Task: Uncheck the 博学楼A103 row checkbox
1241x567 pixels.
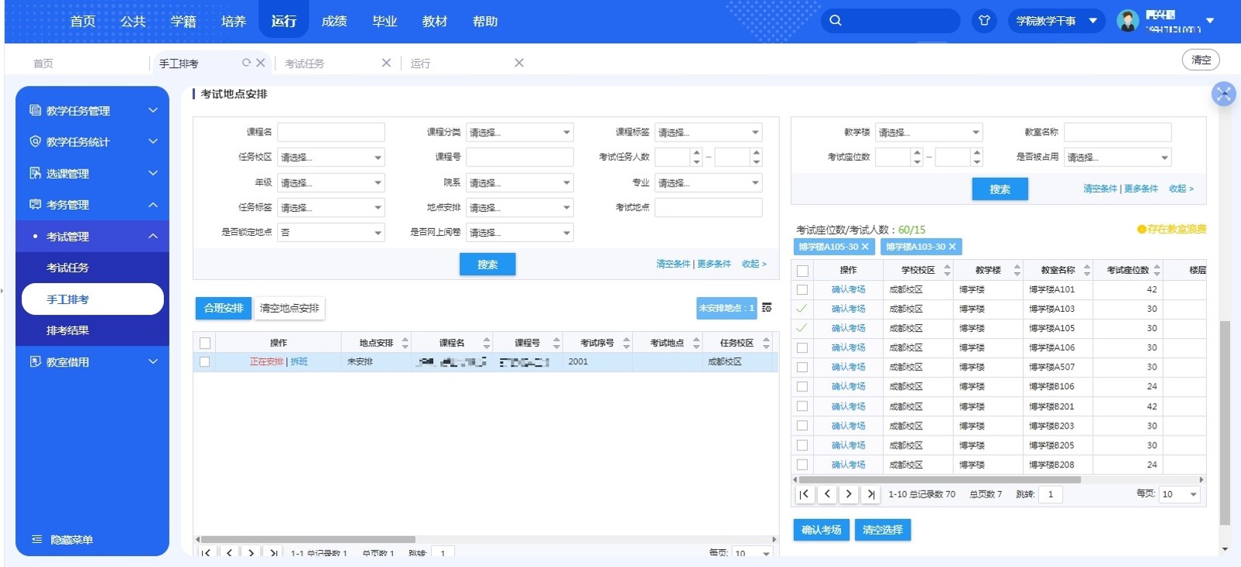Action: click(802, 309)
